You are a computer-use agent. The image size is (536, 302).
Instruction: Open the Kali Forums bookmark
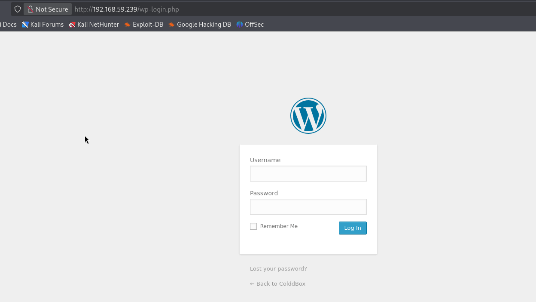(x=43, y=25)
